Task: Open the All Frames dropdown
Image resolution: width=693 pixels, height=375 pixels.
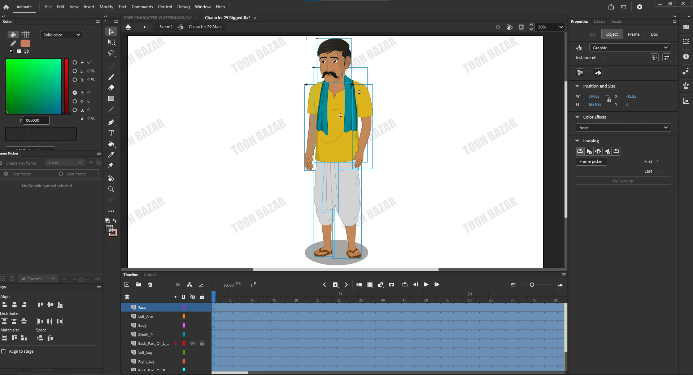Action: [38, 279]
